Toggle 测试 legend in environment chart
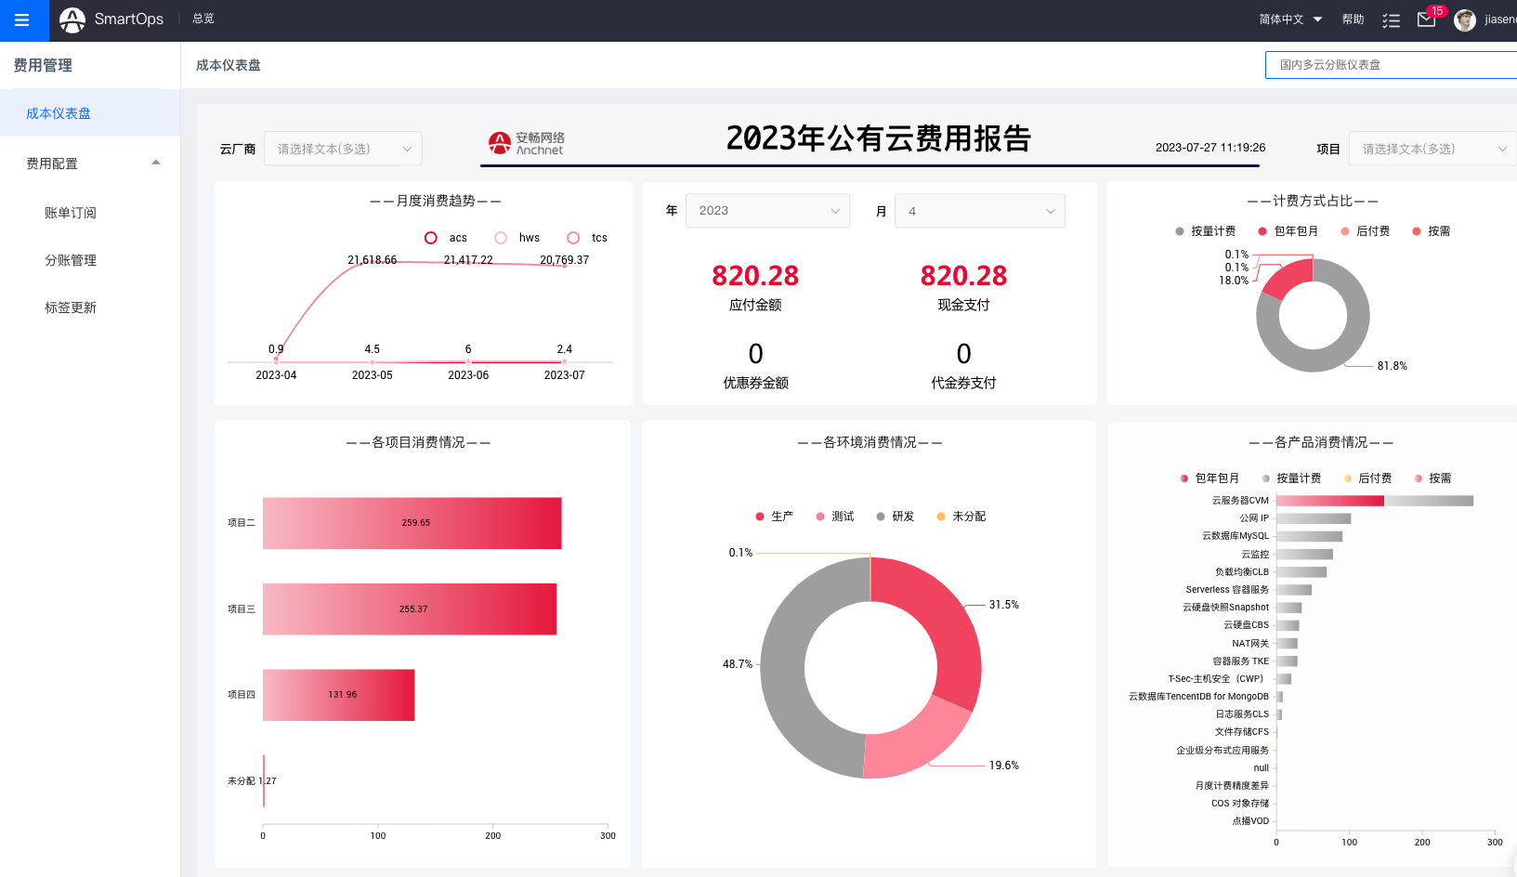 [x=834, y=517]
